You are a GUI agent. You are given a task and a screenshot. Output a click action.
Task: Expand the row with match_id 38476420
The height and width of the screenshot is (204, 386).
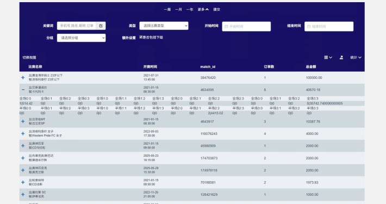click(23, 77)
